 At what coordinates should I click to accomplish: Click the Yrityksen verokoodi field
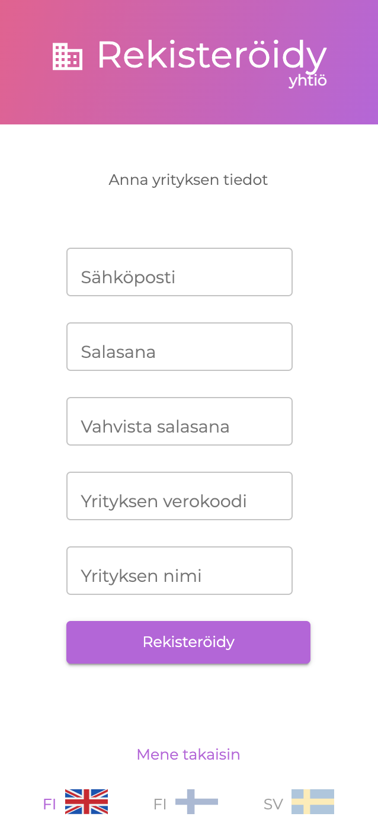[x=180, y=495]
